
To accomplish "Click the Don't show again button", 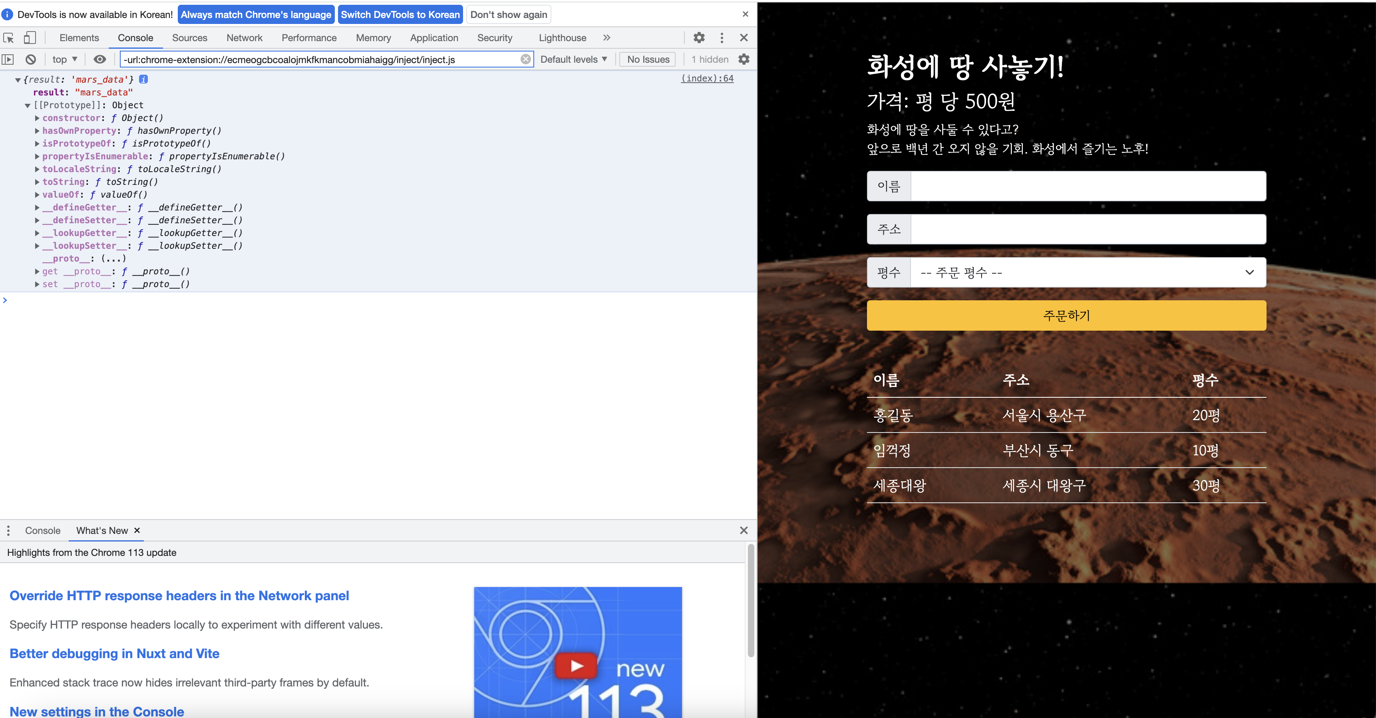I will 509,14.
